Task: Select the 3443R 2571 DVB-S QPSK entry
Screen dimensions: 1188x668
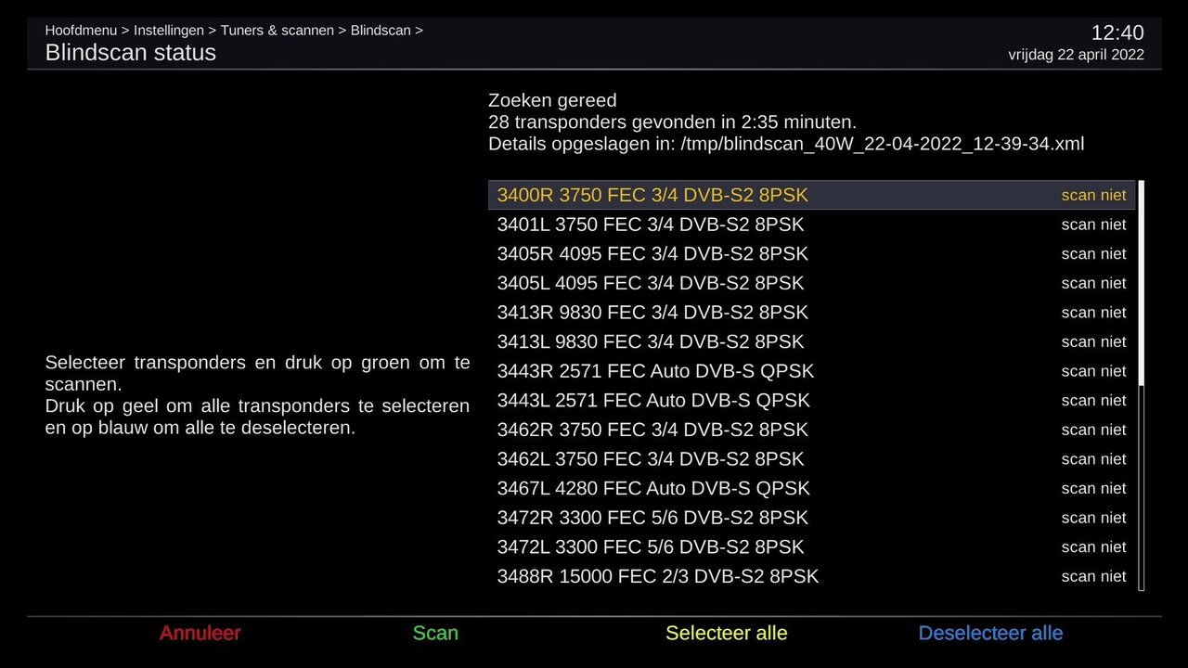Action: click(655, 371)
